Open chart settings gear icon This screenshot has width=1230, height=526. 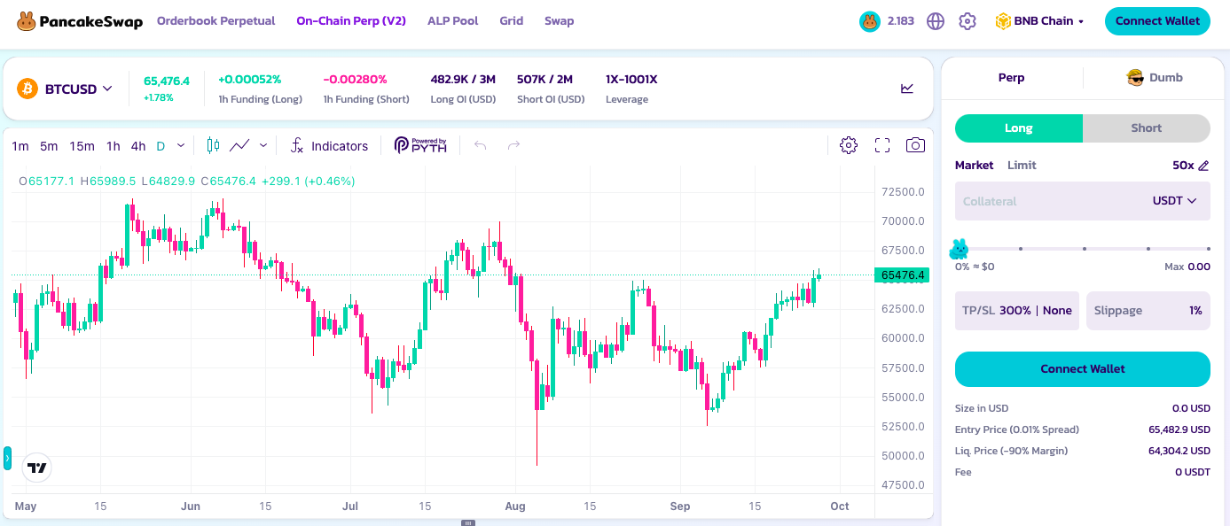click(x=849, y=145)
